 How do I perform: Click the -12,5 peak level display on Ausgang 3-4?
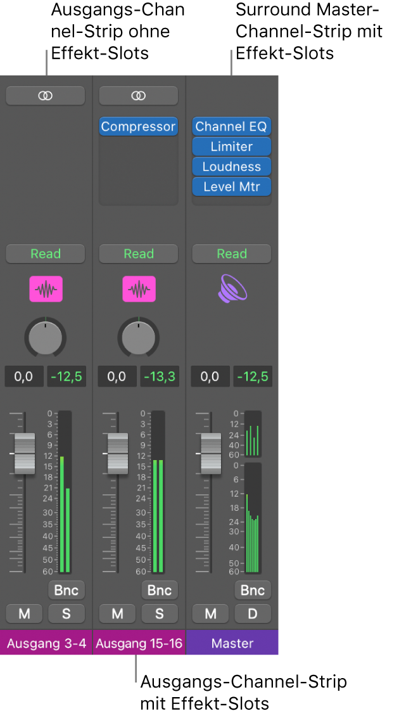tap(66, 377)
